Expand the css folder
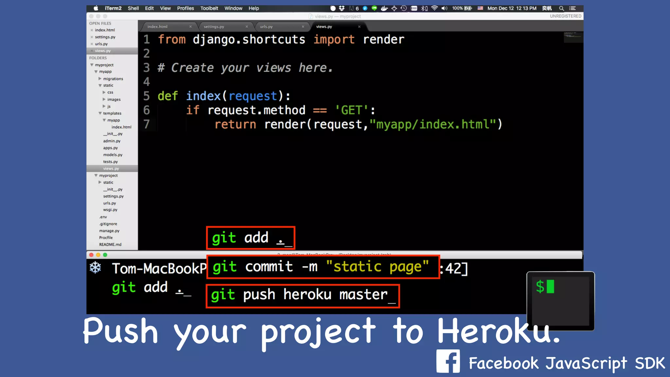Image resolution: width=670 pixels, height=377 pixels. tap(104, 92)
